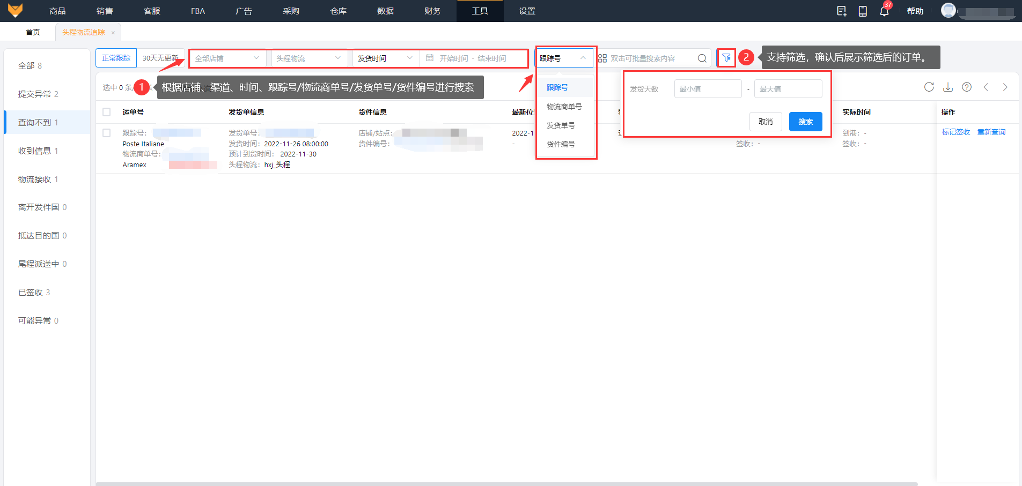1022x486 pixels.
Task: Open the 全部店铺 dropdown
Action: click(x=227, y=58)
